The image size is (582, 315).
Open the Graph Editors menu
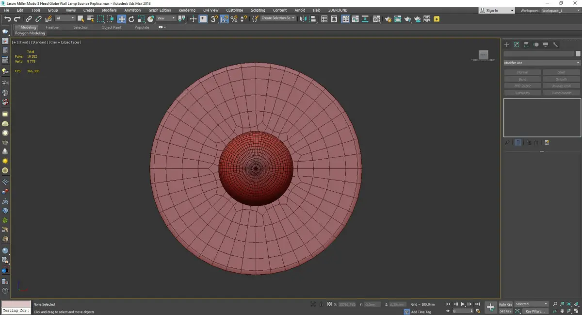160,10
